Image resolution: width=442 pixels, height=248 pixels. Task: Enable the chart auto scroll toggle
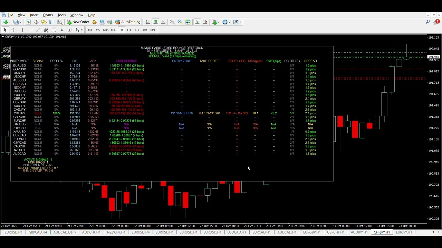click(197, 22)
